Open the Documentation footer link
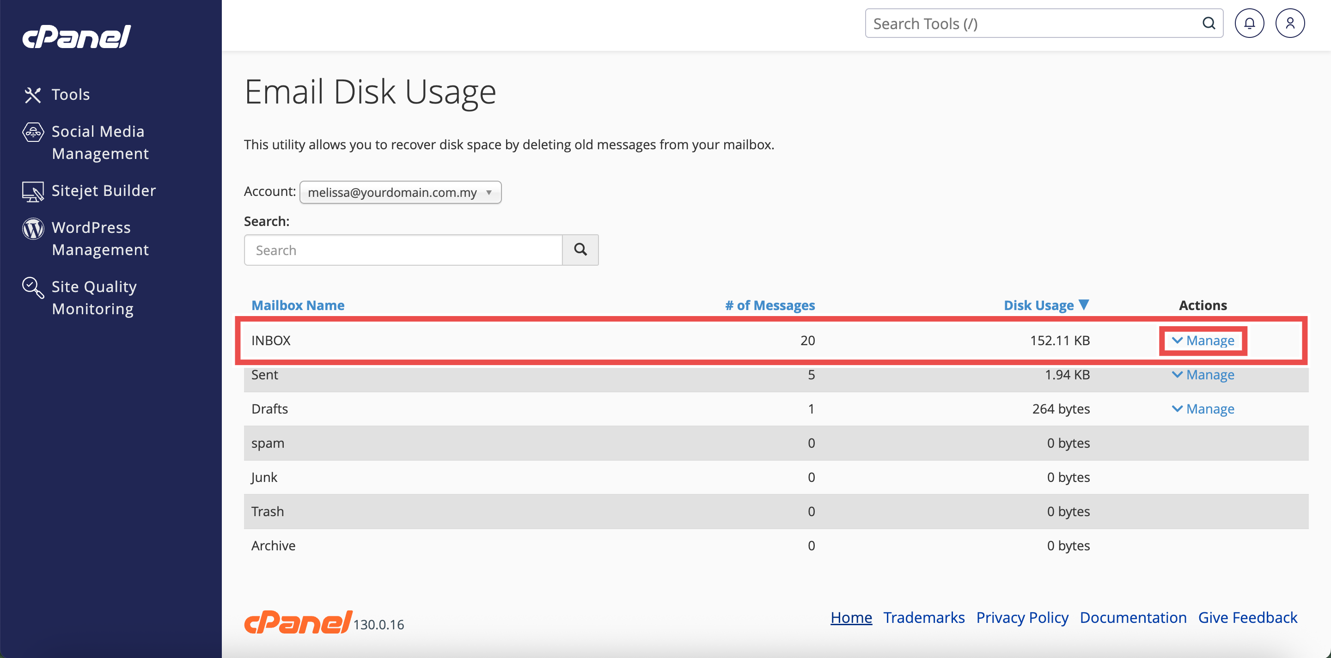 (1133, 617)
